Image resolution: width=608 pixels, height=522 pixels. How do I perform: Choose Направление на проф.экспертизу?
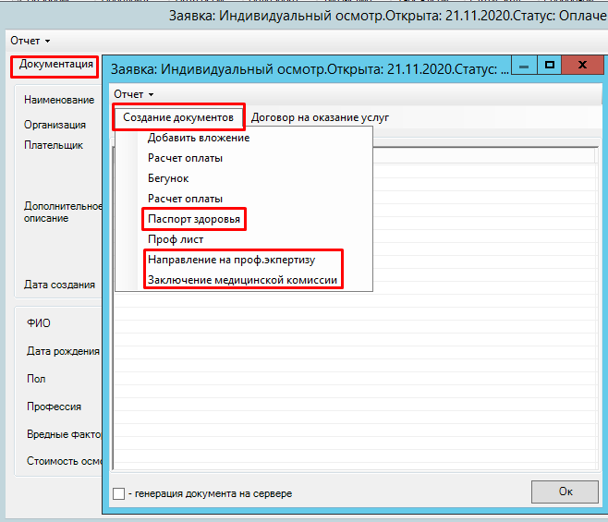click(231, 260)
